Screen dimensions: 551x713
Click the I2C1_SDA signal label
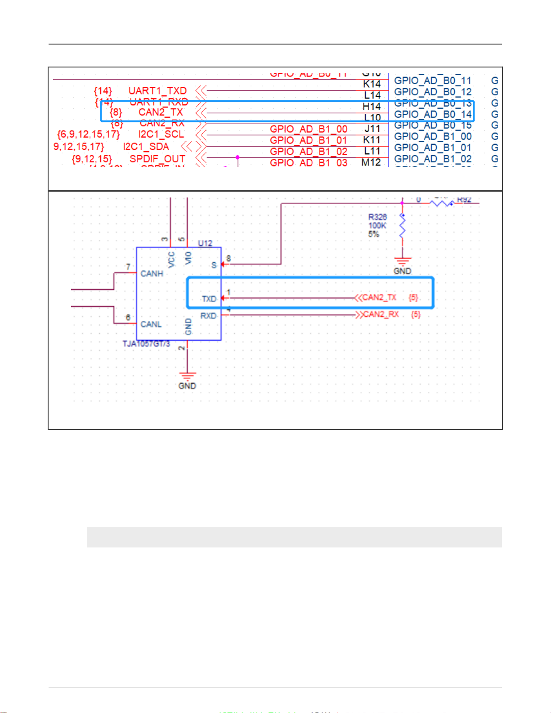[146, 147]
